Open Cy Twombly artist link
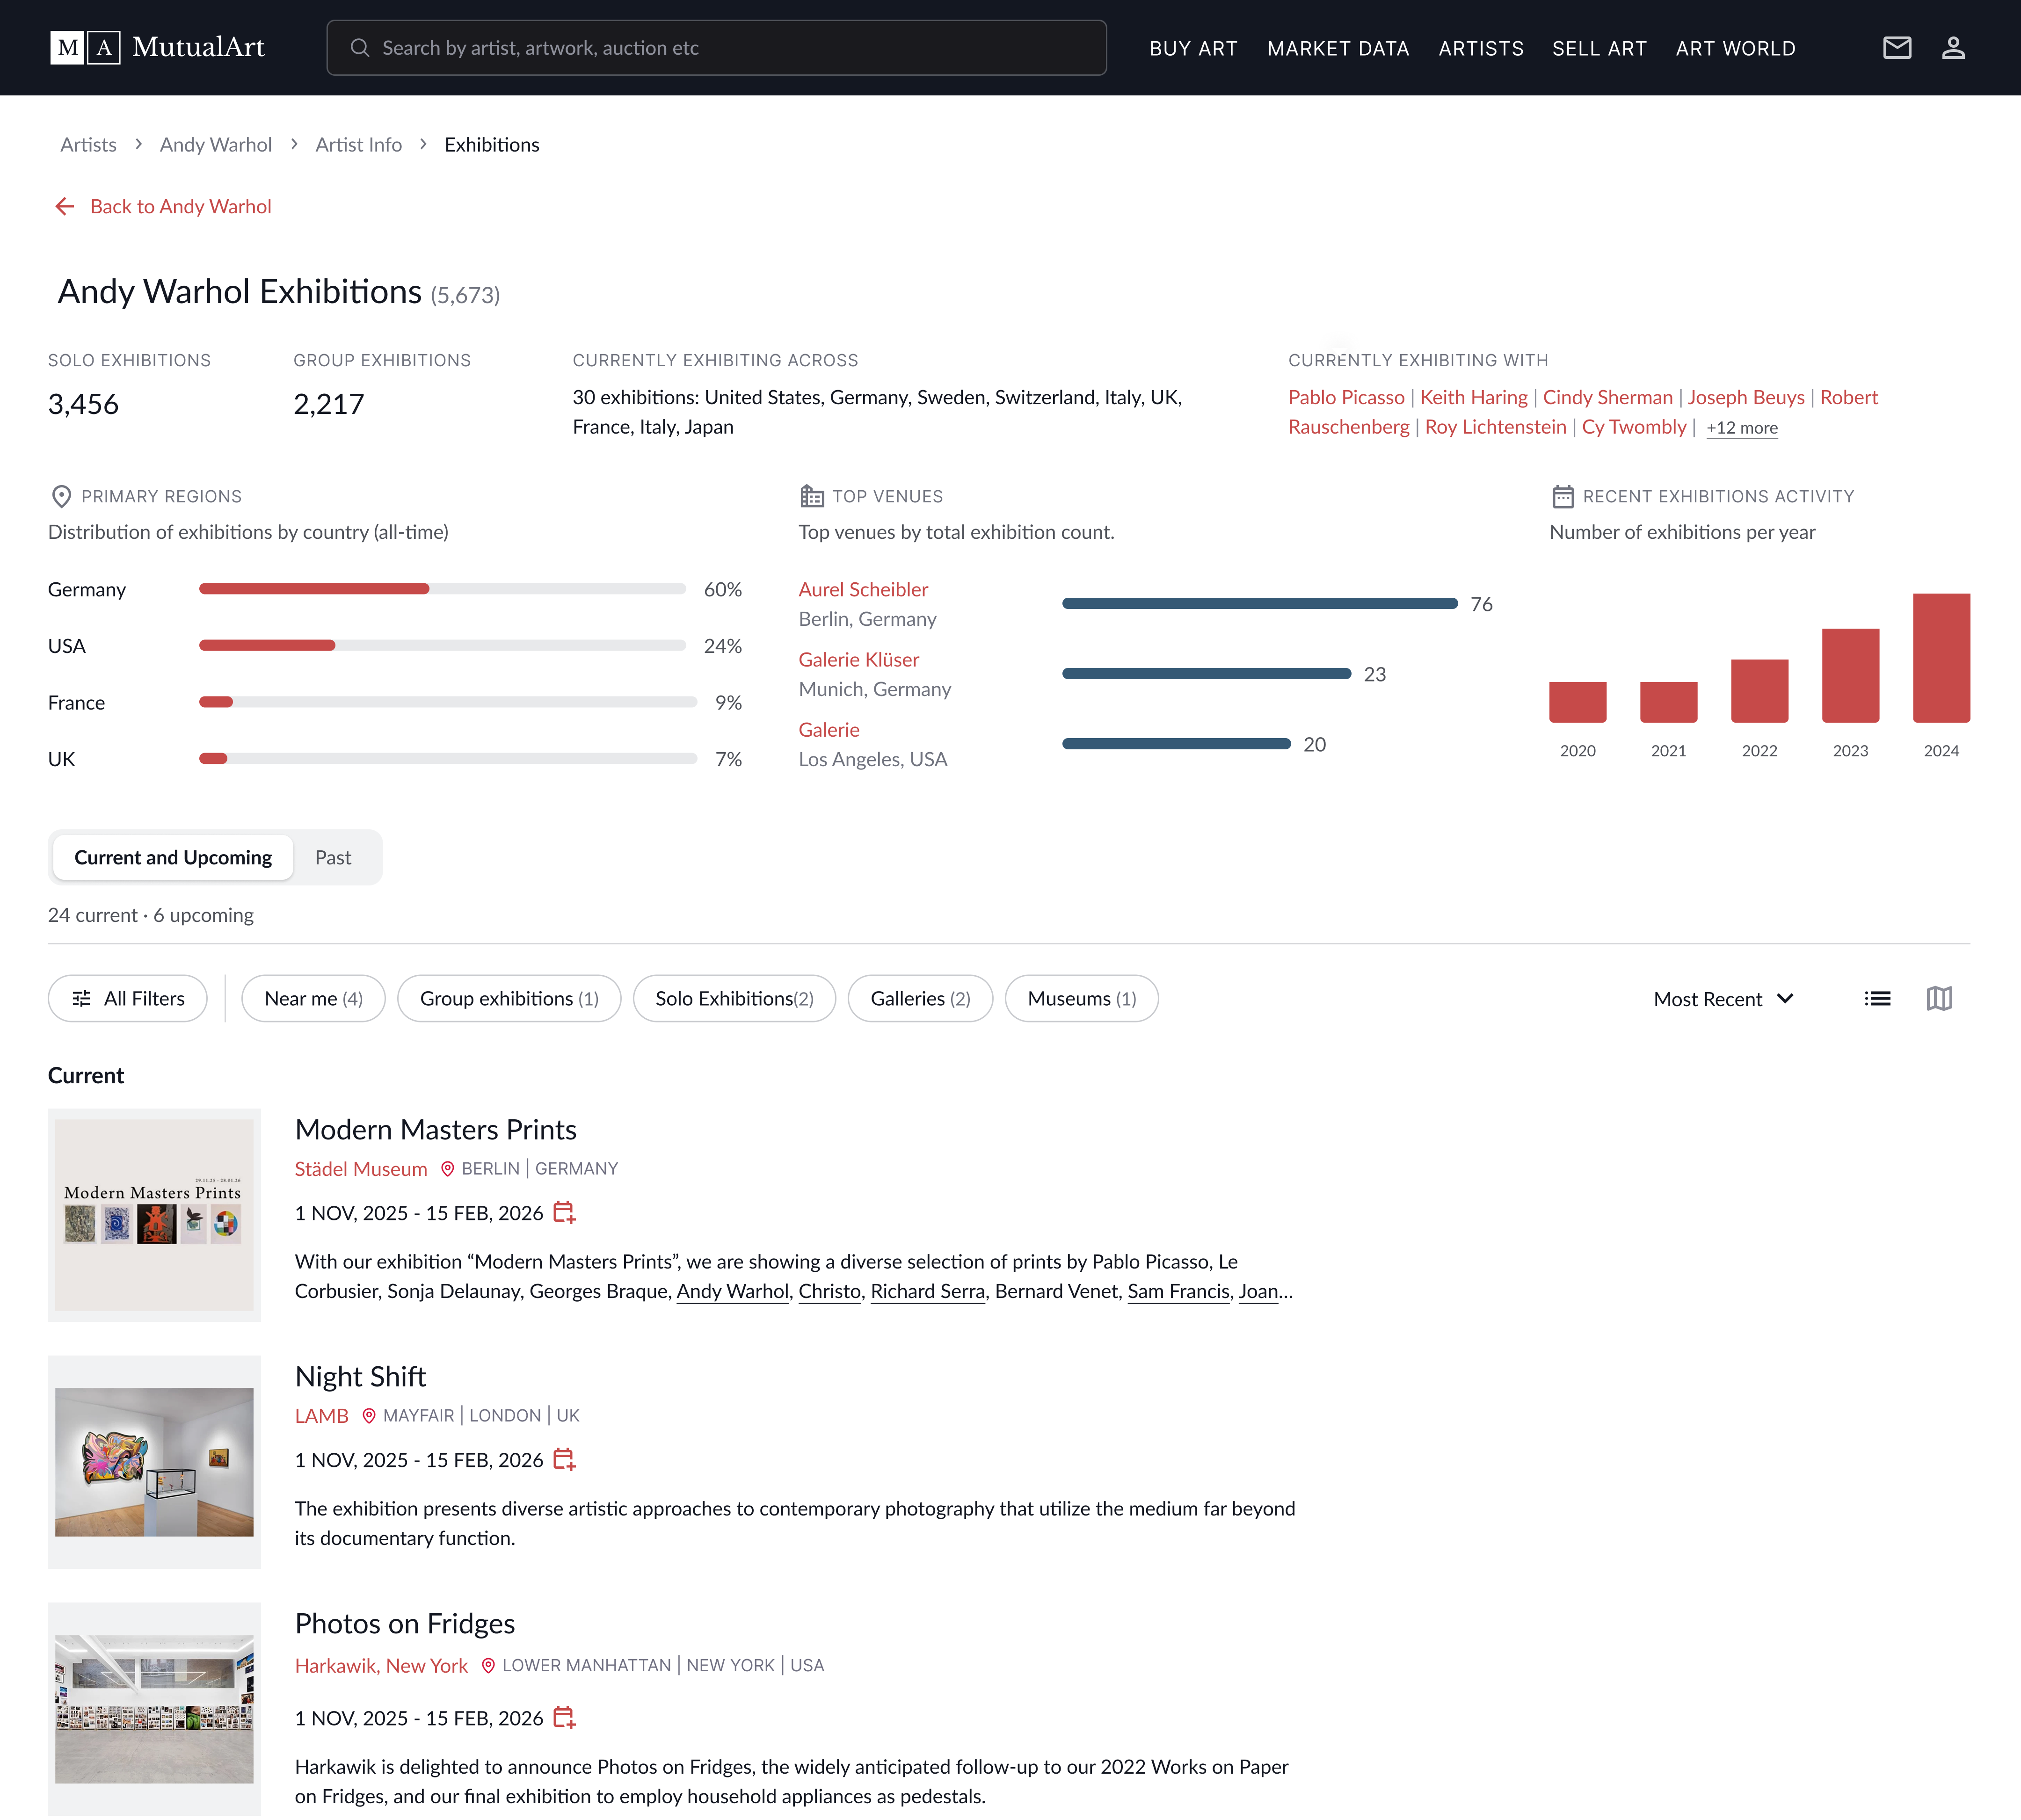The width and height of the screenshot is (2021, 1820). [x=1634, y=427]
